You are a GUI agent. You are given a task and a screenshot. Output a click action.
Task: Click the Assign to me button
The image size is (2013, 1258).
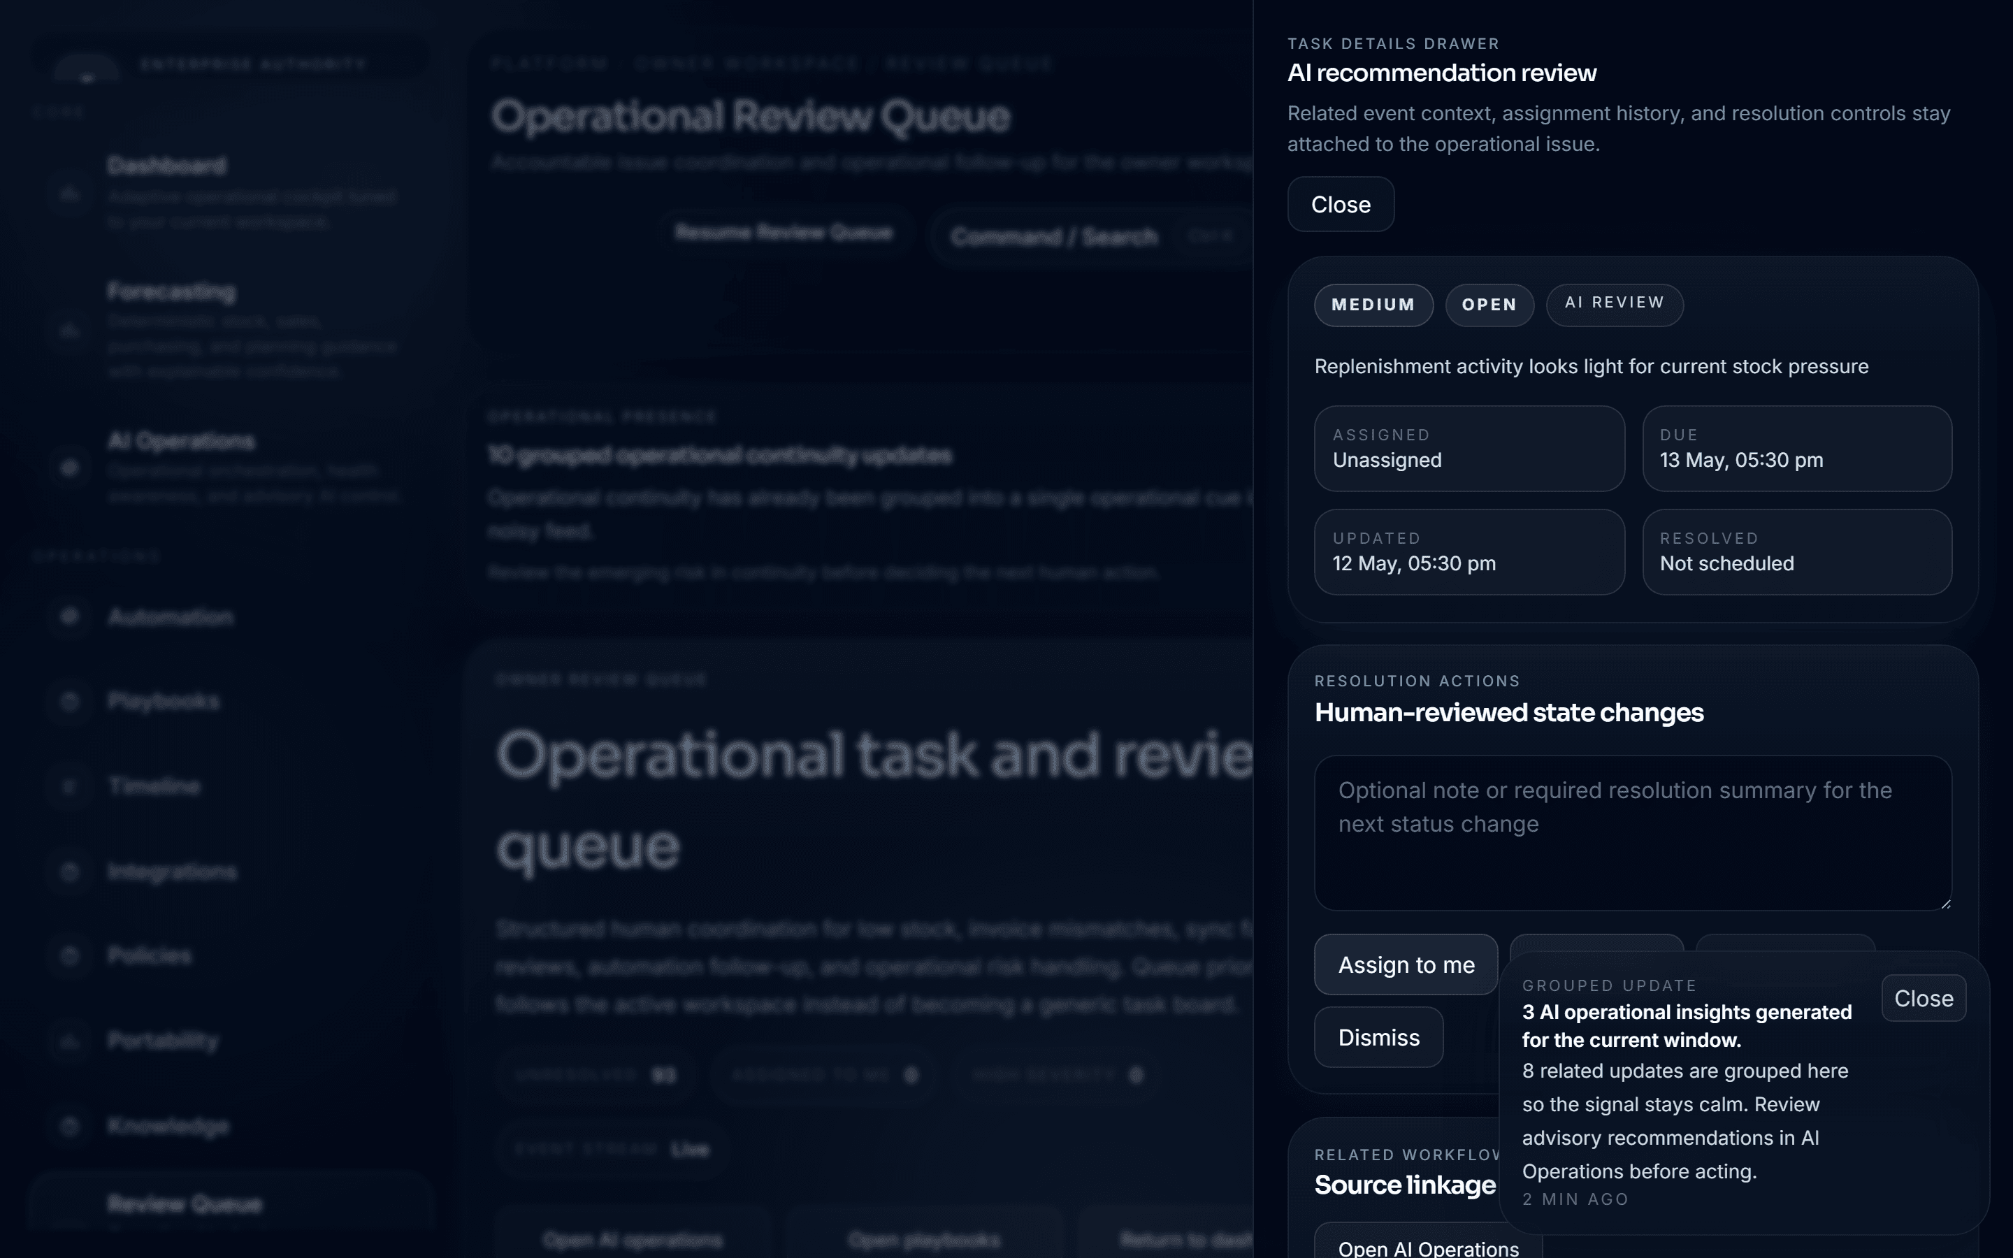tap(1406, 964)
